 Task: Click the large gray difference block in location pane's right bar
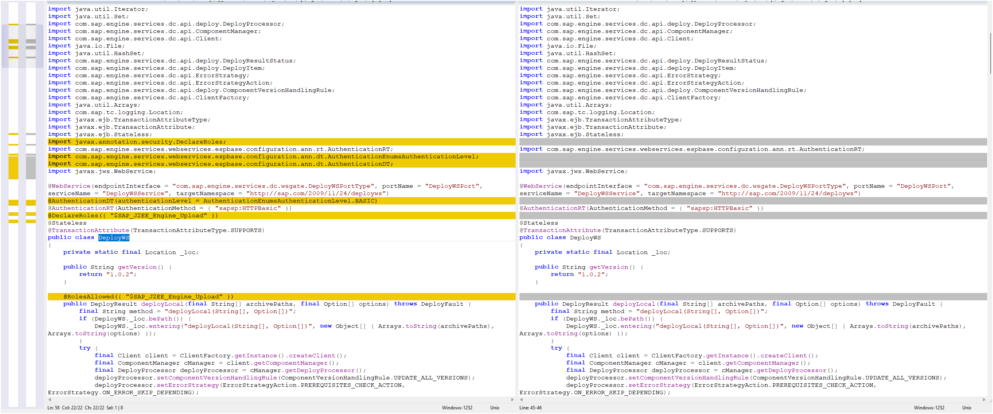[31, 167]
